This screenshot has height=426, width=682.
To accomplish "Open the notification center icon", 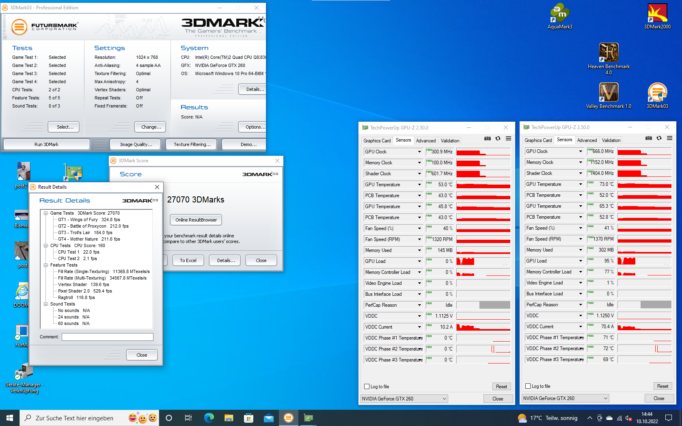I will [668, 418].
